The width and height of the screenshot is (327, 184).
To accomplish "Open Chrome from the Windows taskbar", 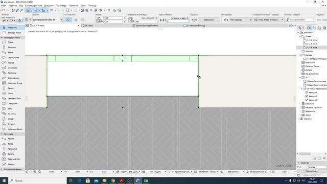I will coord(113,180).
